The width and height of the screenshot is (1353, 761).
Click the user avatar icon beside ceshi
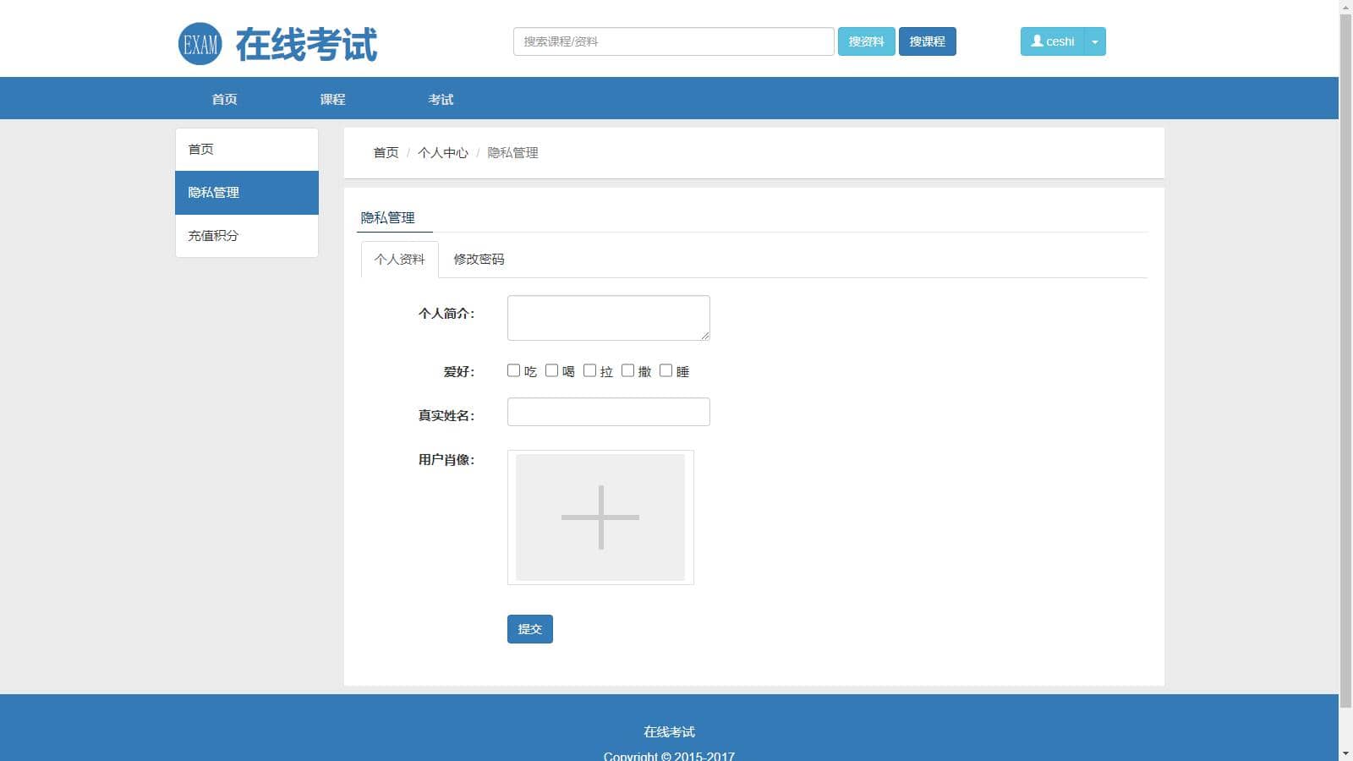pos(1037,41)
